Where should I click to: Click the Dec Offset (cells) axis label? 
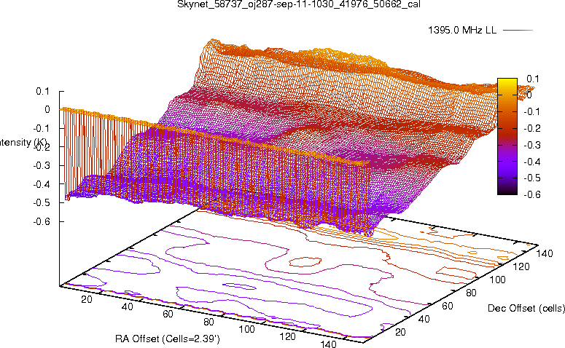pyautogui.click(x=526, y=308)
